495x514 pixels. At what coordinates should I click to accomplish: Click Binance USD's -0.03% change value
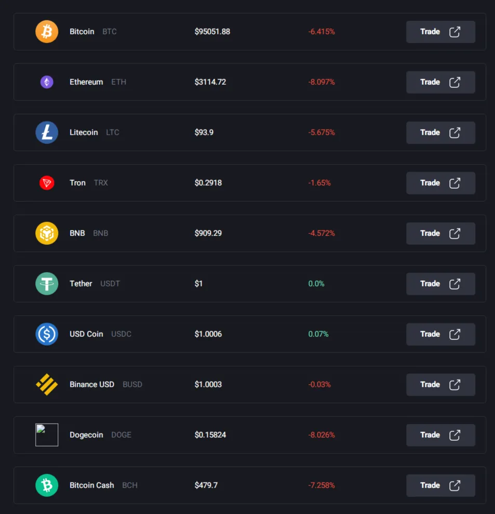pos(319,385)
